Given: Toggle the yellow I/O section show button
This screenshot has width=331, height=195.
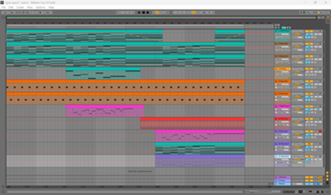Looking at the screenshot, I should [327, 173].
